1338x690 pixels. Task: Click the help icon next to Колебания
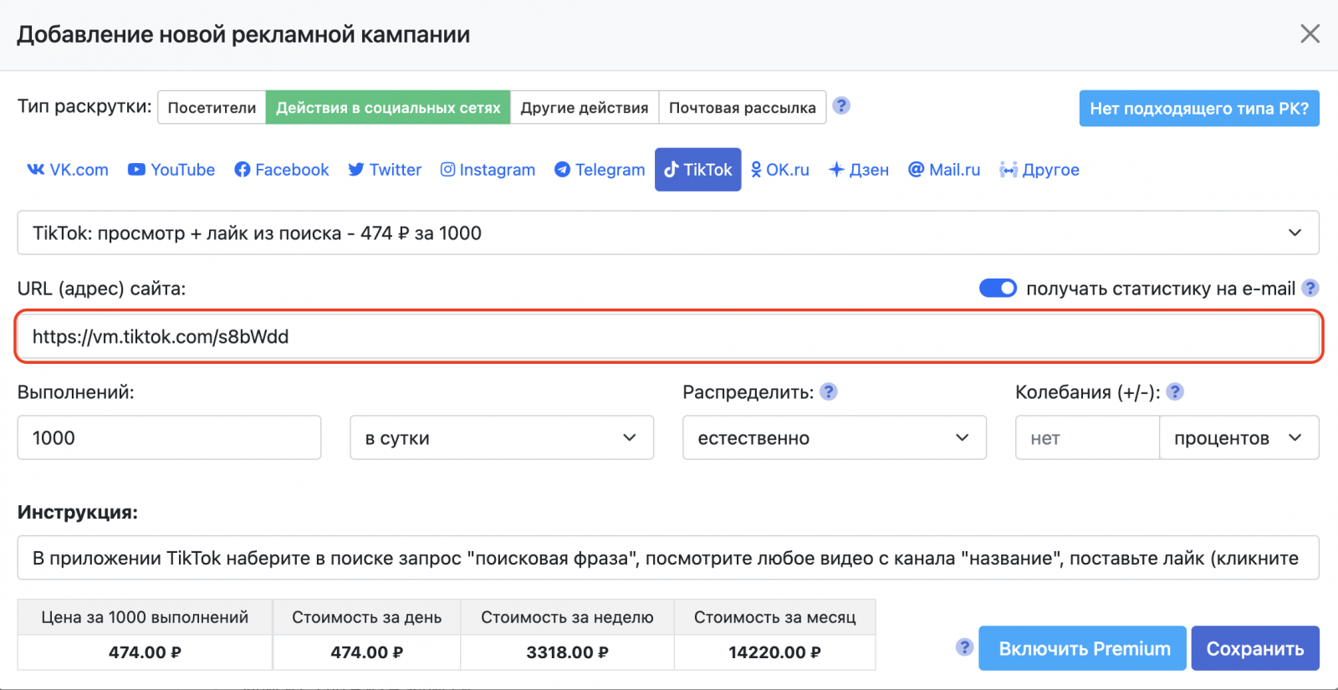click(1175, 392)
